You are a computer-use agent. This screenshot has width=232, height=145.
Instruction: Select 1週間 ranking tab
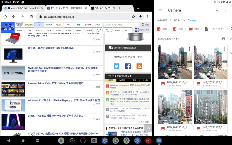pos(134,80)
